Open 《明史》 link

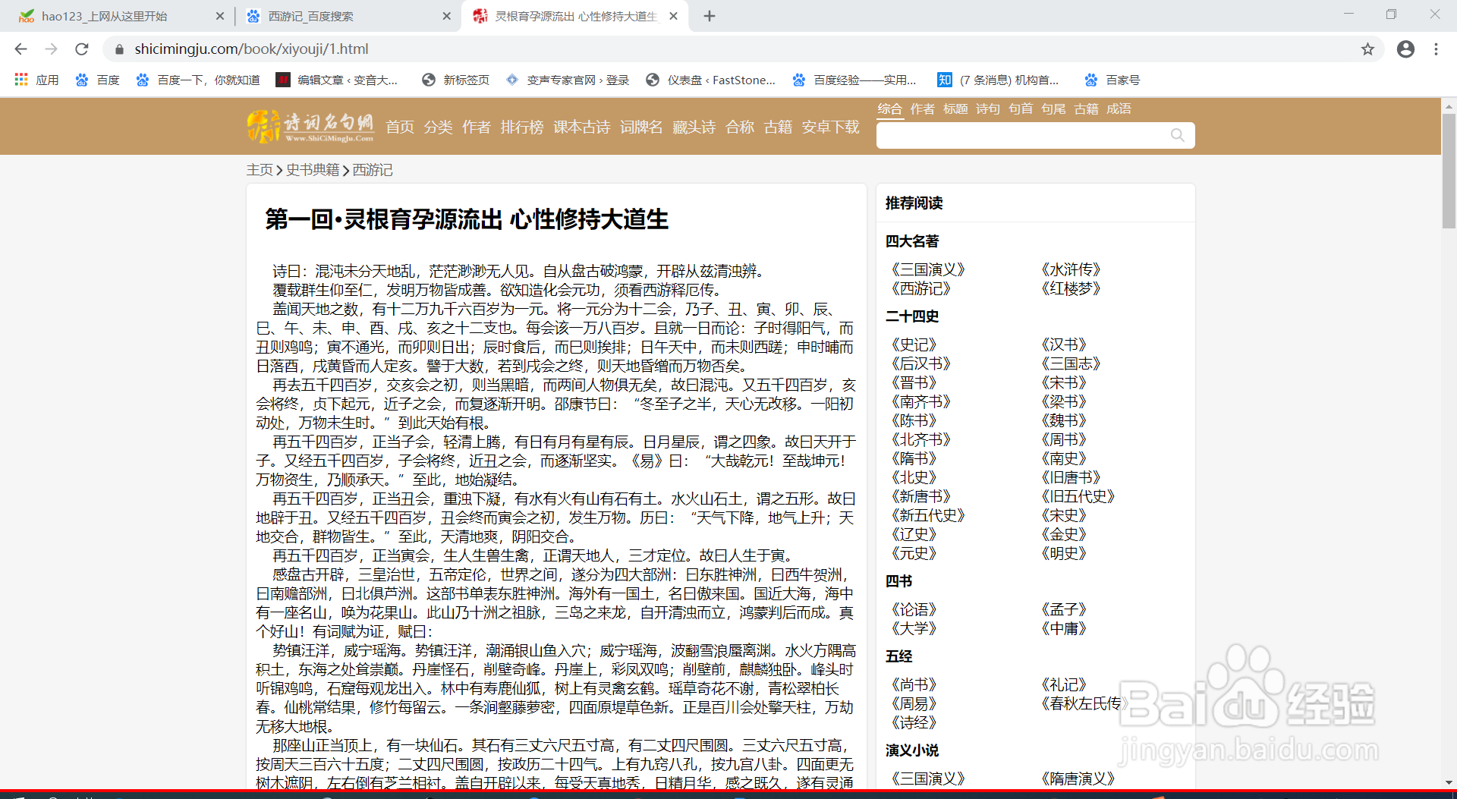pyautogui.click(x=1063, y=553)
